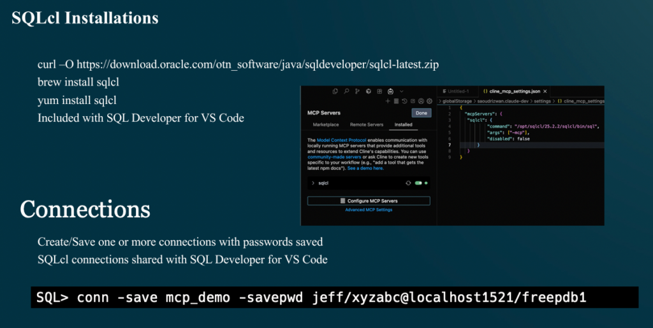This screenshot has height=328, width=653.
Task: Open the Search magnifier icon in the activity bar
Action: pyautogui.click(x=346, y=91)
